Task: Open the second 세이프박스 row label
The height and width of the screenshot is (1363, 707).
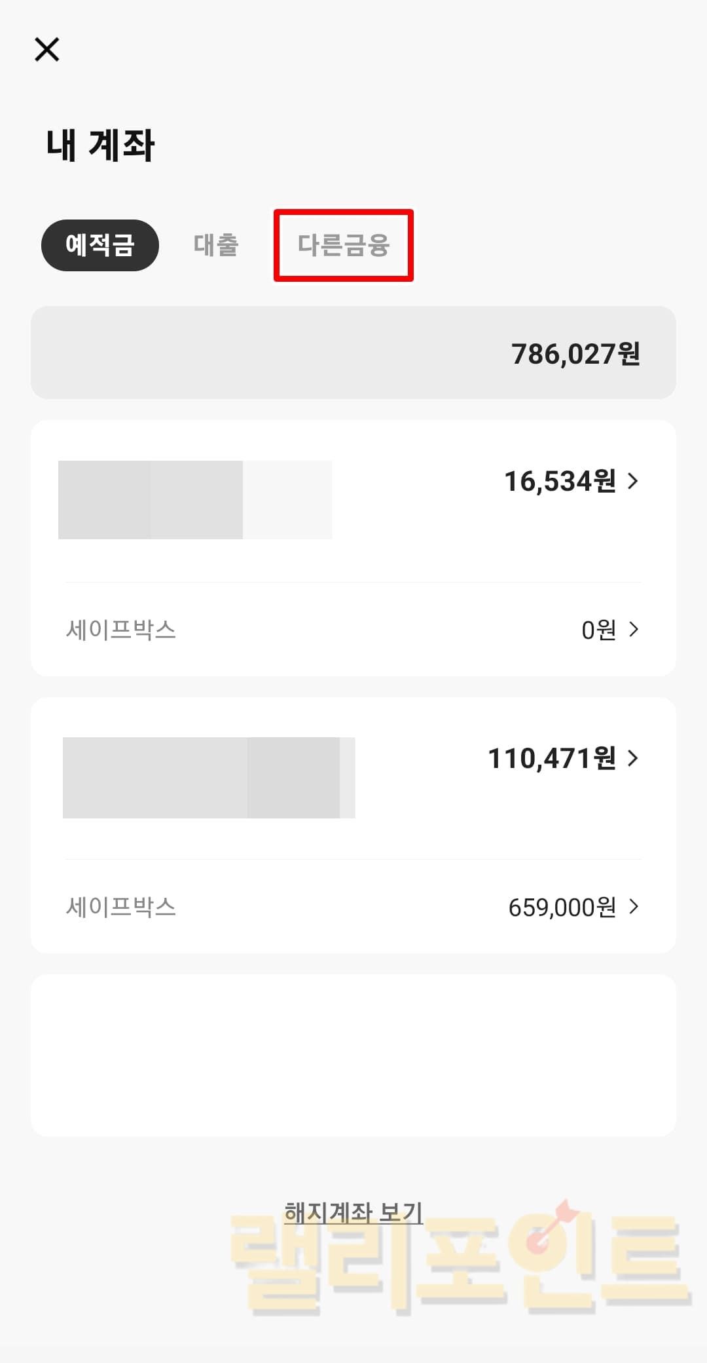Action: tap(121, 907)
